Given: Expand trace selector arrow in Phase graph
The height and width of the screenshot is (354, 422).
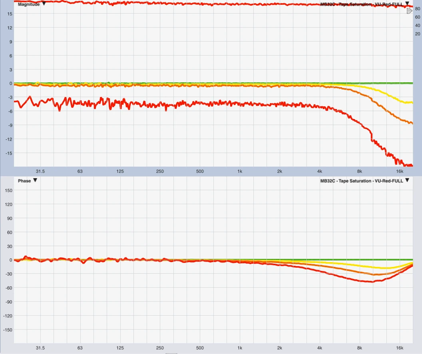Looking at the screenshot, I should pos(407,181).
